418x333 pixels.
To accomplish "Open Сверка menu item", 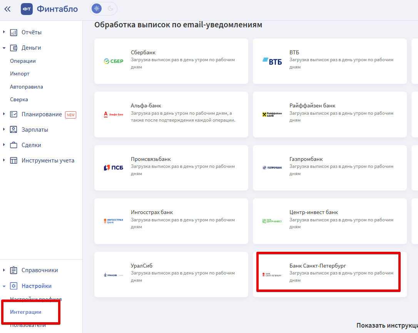I will click(19, 100).
